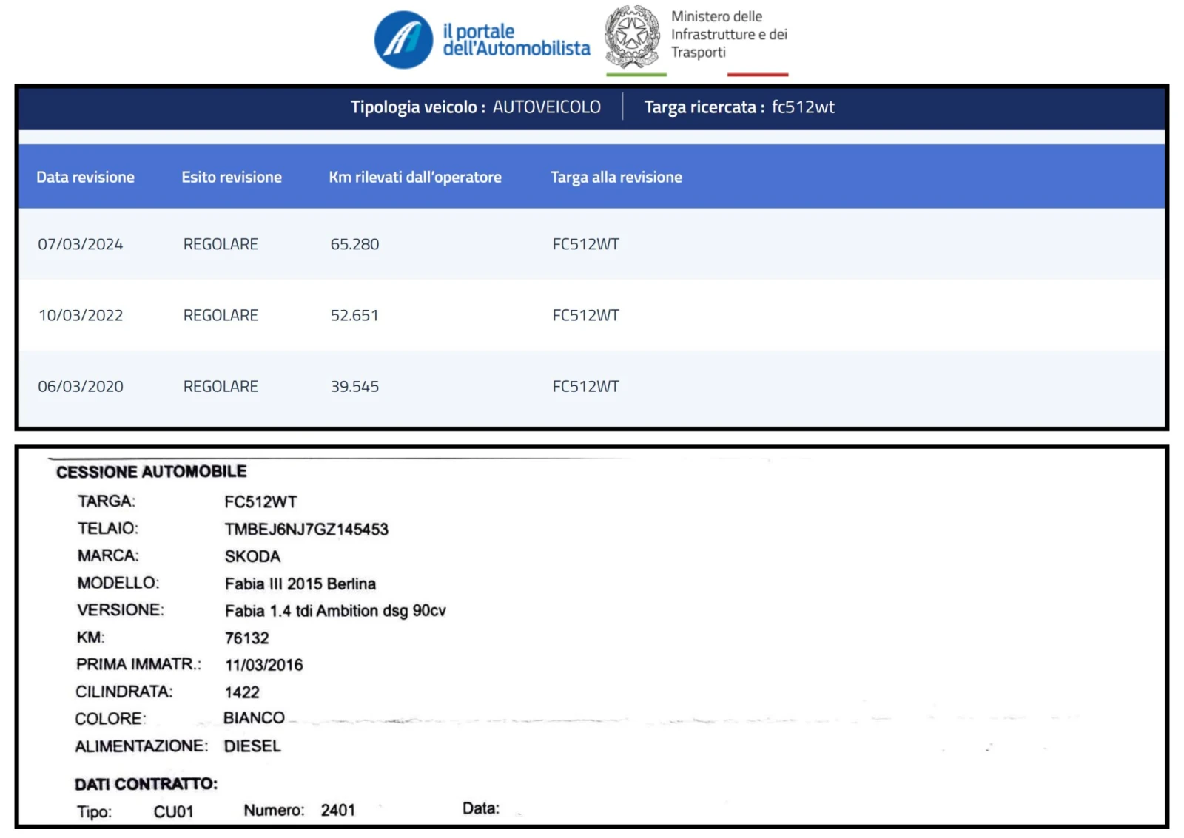
Task: Click the Data revisione column header
Action: pos(85,178)
